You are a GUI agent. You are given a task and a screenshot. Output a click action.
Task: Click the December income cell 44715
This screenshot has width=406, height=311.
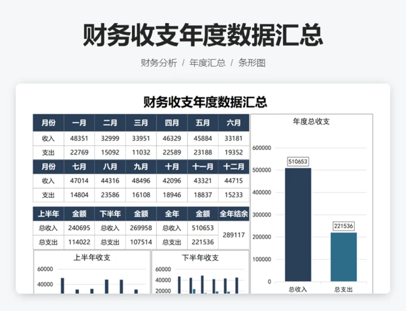[x=233, y=181]
